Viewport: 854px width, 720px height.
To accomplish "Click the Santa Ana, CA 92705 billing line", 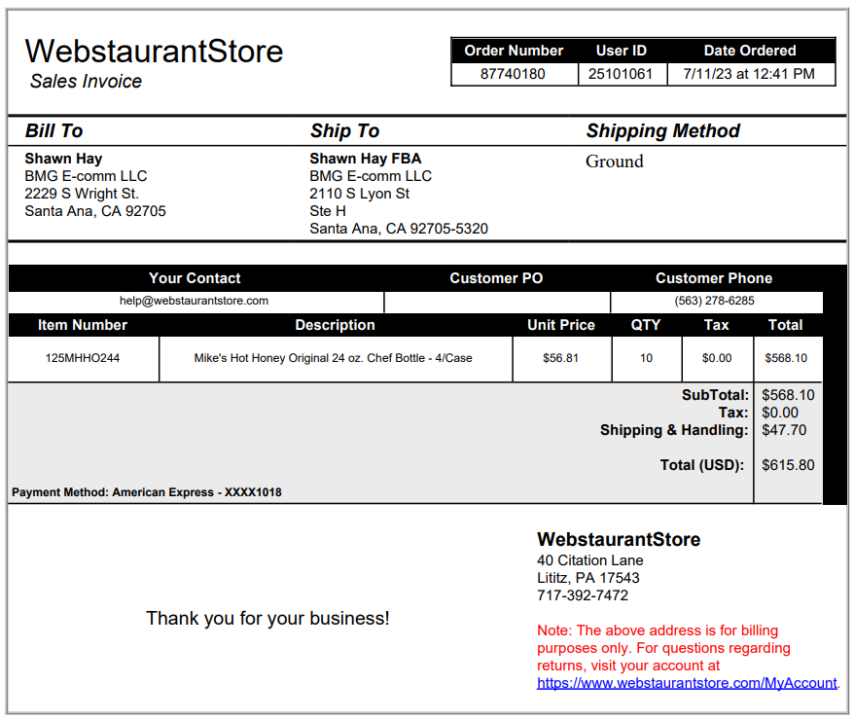I will click(x=95, y=211).
